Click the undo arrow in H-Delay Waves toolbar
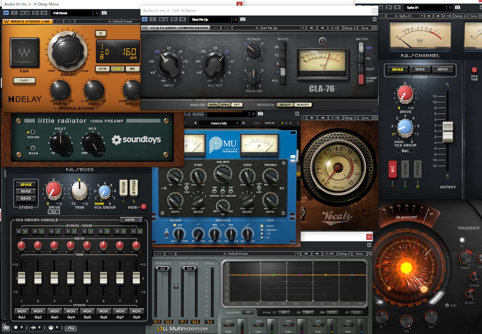Screen dimensions: 482x334 tap(58, 22)
